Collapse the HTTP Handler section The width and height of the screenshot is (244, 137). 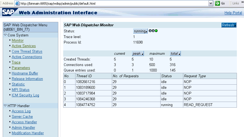tap(5, 106)
